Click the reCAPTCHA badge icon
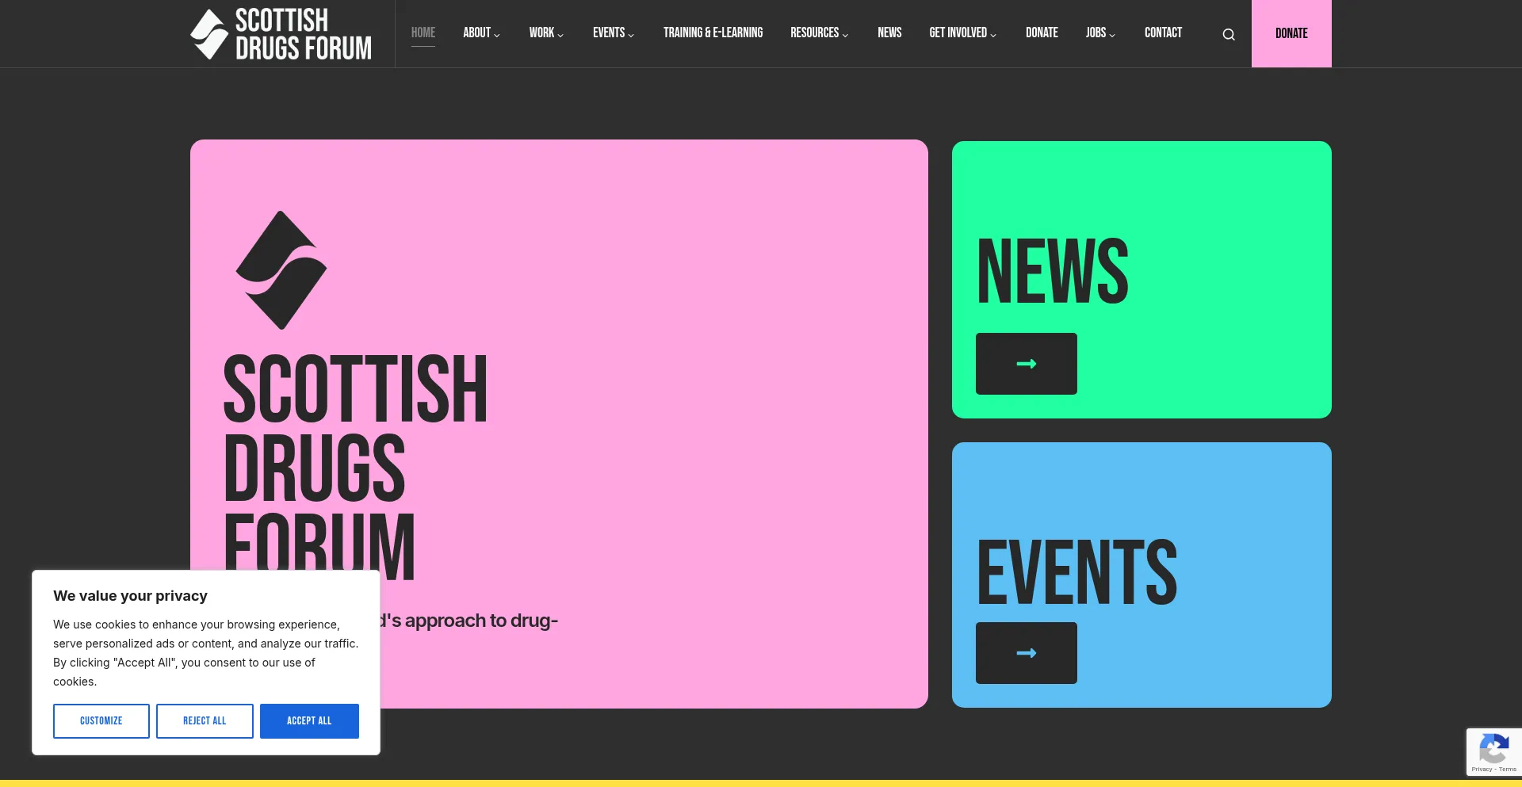Screen dimensions: 1522x787 tap(1493, 749)
